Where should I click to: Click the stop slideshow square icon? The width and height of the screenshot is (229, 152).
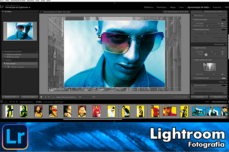click(41, 97)
